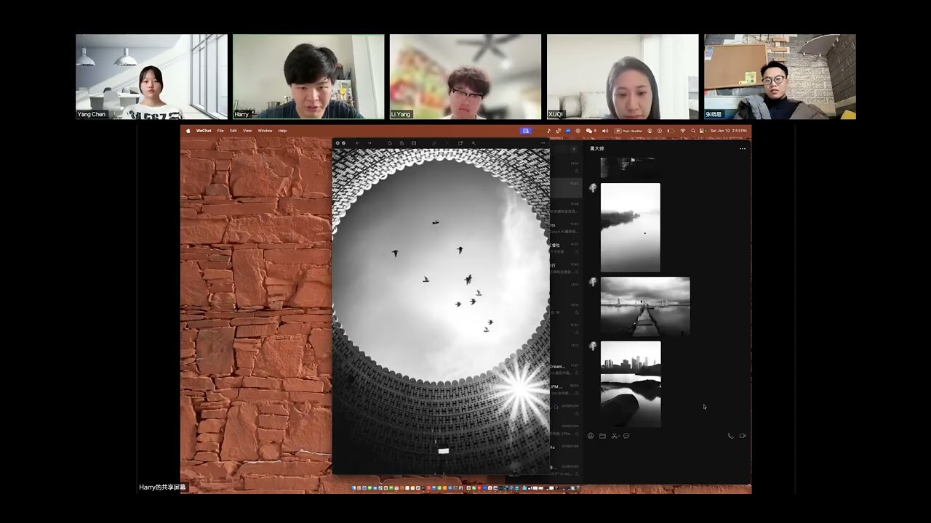This screenshot has height=523, width=931.
Task: Select the rightmost participant with glasses video tile
Action: (x=780, y=76)
